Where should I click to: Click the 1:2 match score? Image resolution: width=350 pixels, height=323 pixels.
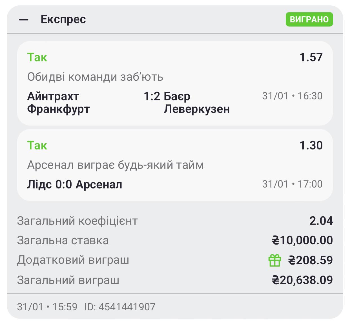(152, 96)
